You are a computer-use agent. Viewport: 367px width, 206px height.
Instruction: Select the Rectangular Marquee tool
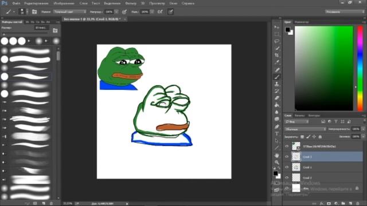point(277,34)
